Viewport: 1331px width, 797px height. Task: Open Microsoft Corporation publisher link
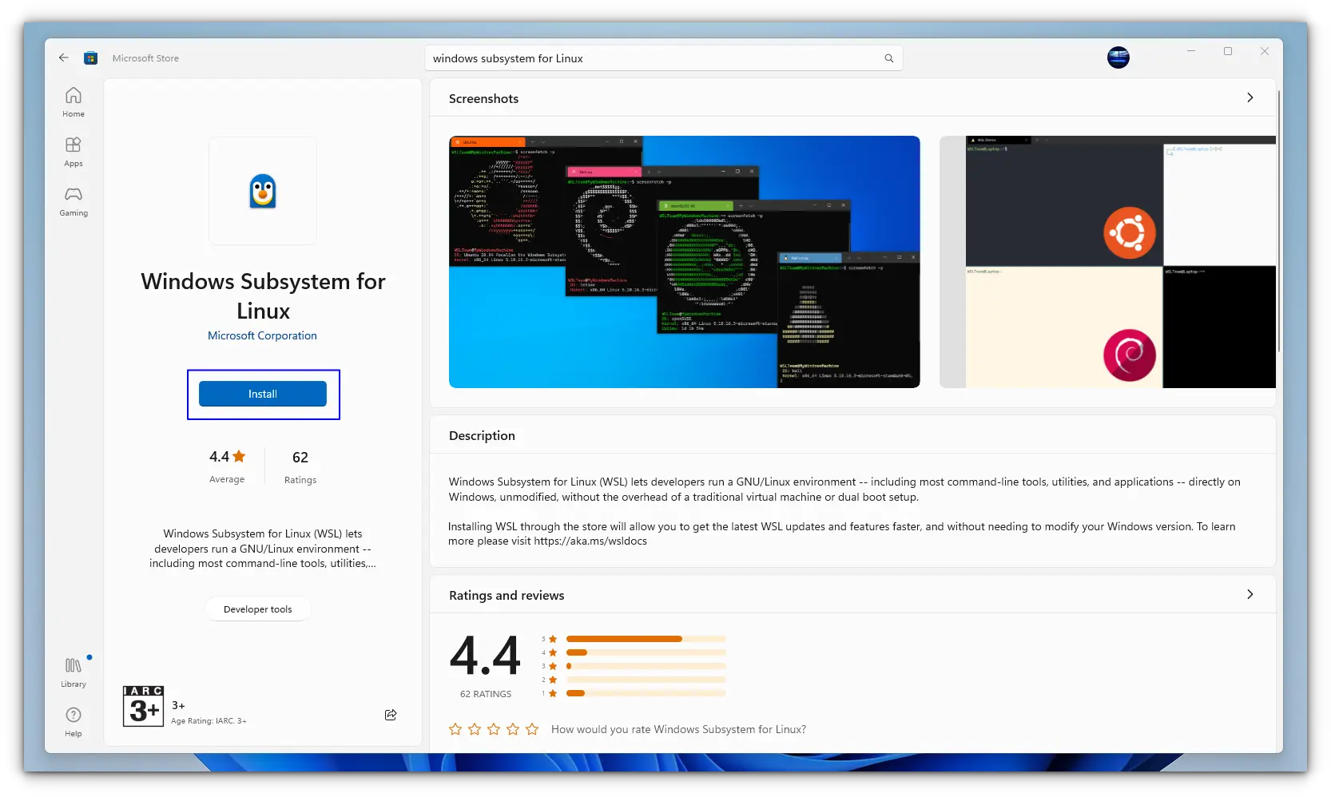[262, 335]
